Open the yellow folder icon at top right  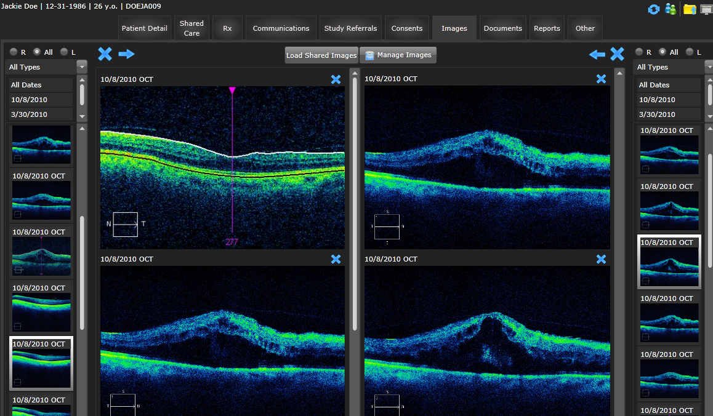pyautogui.click(x=690, y=9)
